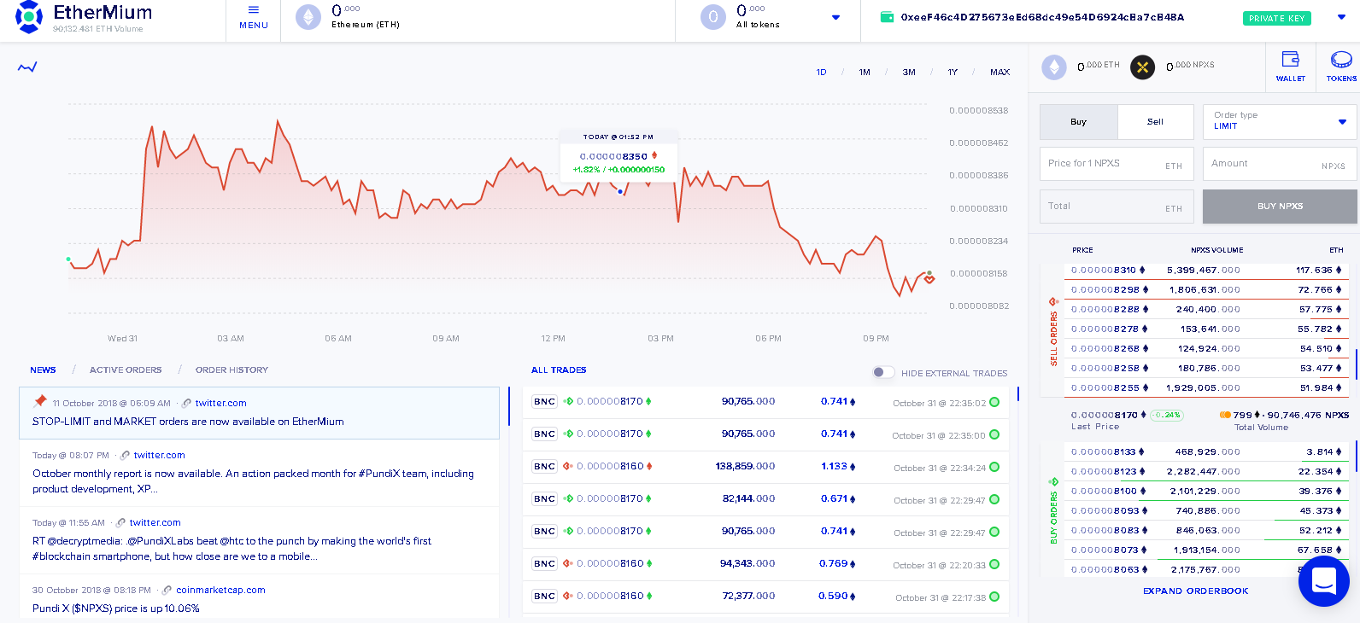Select the 1M chart range
The image size is (1360, 623).
[865, 73]
